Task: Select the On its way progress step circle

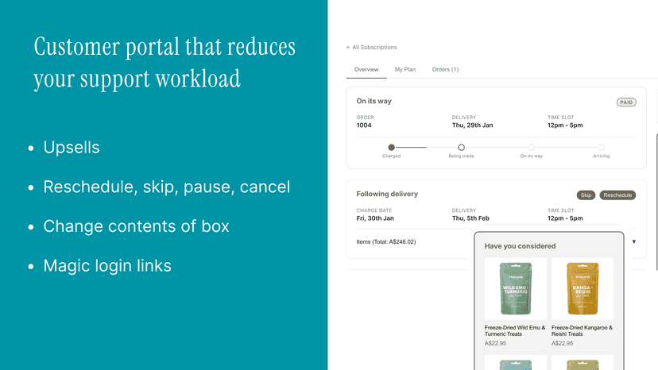Action: point(532,147)
